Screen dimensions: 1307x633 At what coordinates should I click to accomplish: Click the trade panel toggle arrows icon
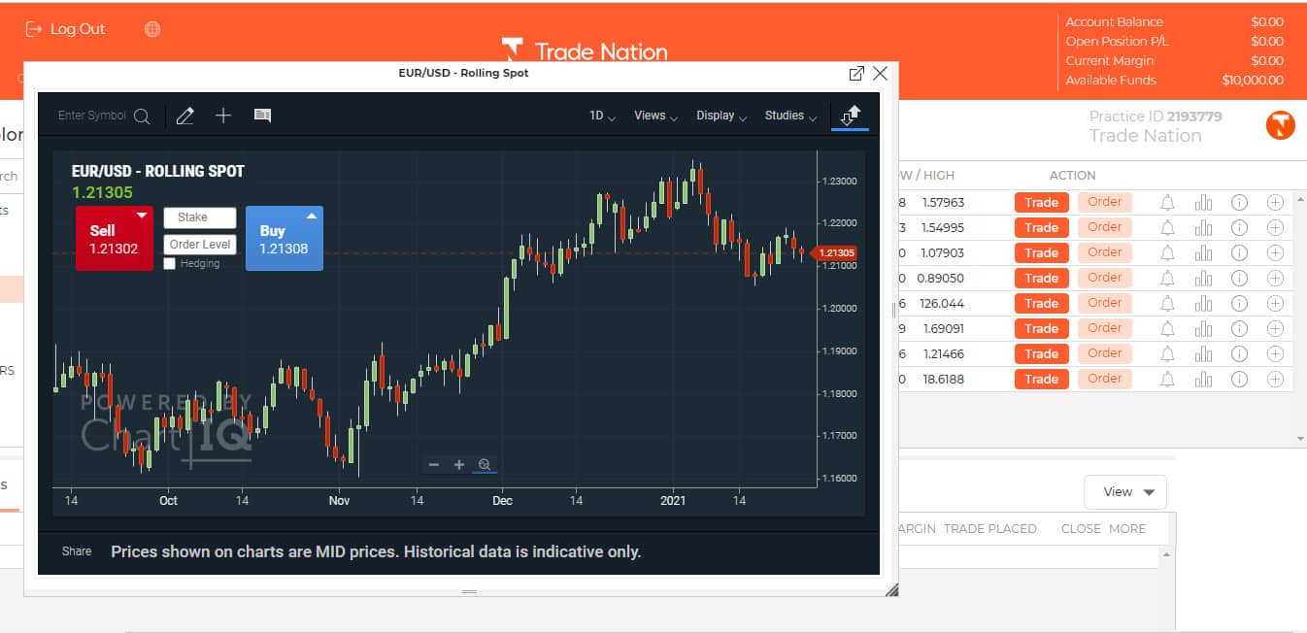point(851,116)
